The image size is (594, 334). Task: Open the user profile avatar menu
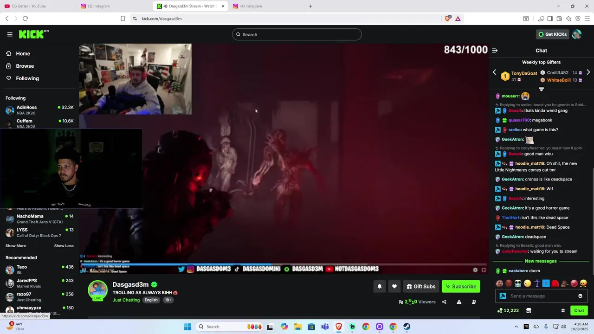(577, 34)
